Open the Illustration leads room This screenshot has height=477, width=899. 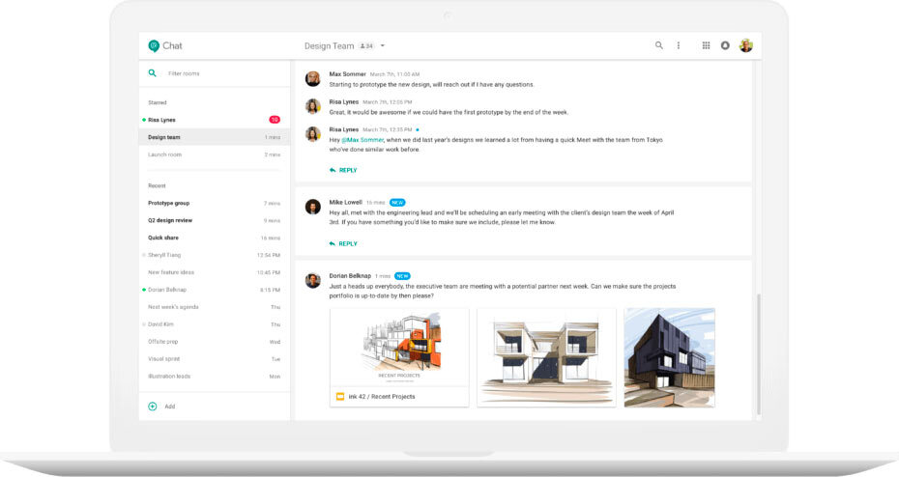[x=215, y=377]
